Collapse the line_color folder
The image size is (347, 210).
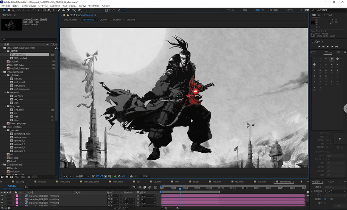tap(5, 92)
